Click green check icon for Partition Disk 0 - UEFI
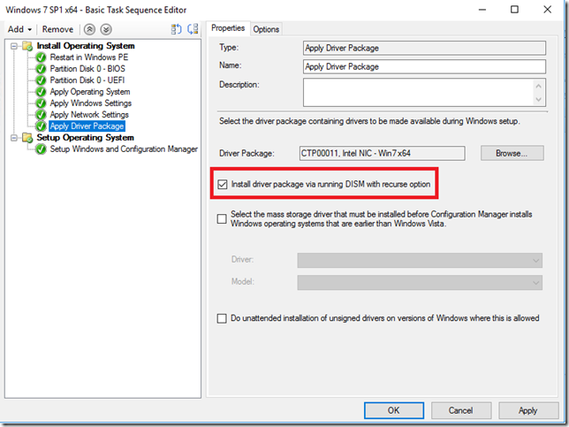 click(41, 80)
